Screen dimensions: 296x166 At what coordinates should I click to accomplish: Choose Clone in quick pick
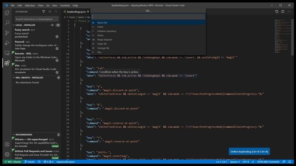pyautogui.click(x=148, y=27)
